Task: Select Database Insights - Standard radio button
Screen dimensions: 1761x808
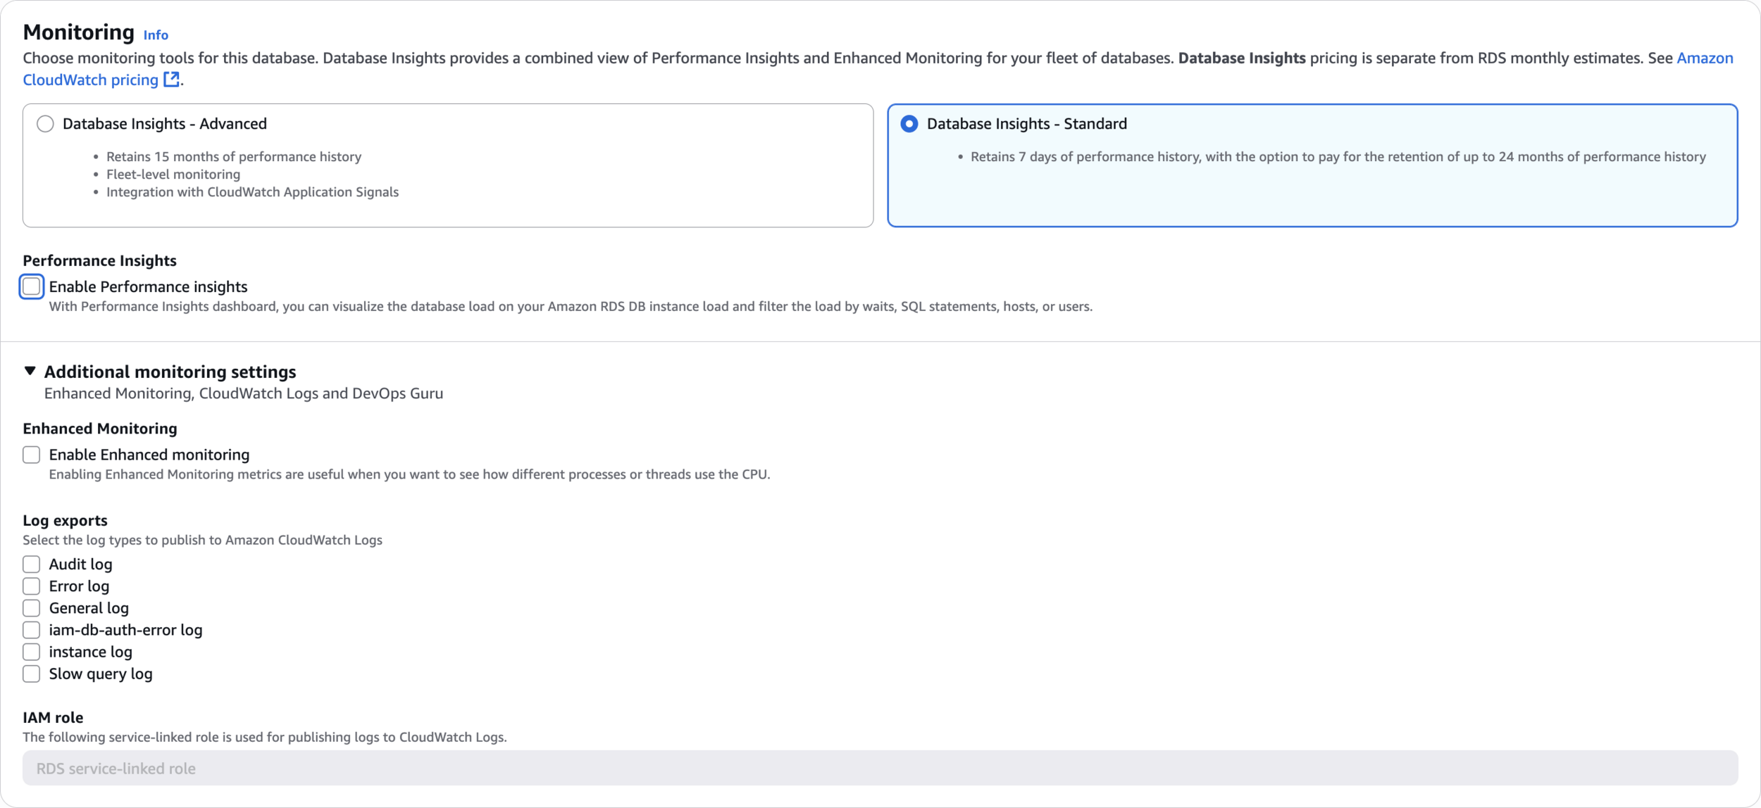Action: point(909,124)
